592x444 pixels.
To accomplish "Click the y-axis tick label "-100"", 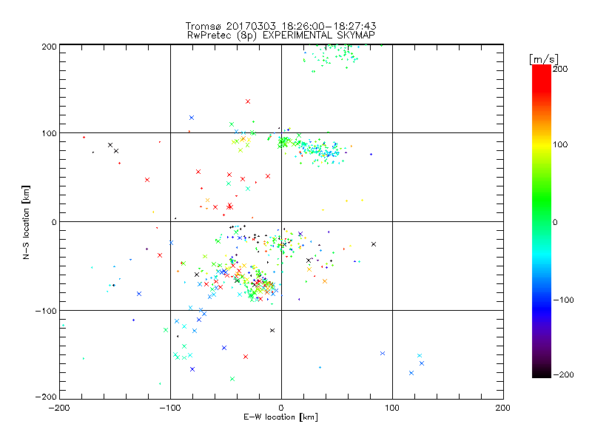I will (46, 310).
